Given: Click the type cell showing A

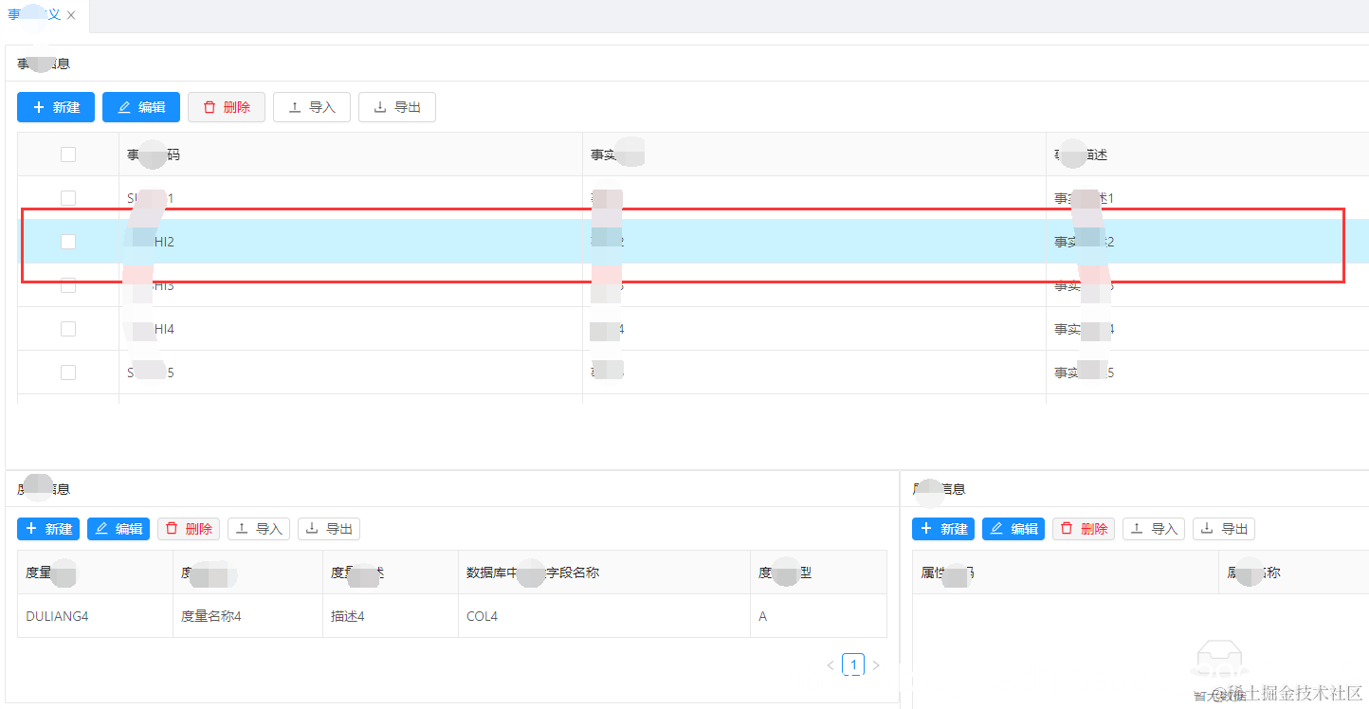Looking at the screenshot, I should pyautogui.click(x=818, y=616).
